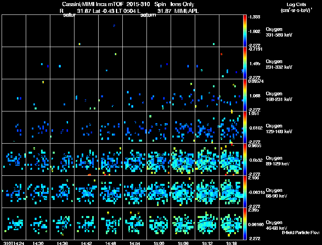Select the 'Oxygen 68-90 keV' label
The width and height of the screenshot is (322, 245).
[x=277, y=193]
